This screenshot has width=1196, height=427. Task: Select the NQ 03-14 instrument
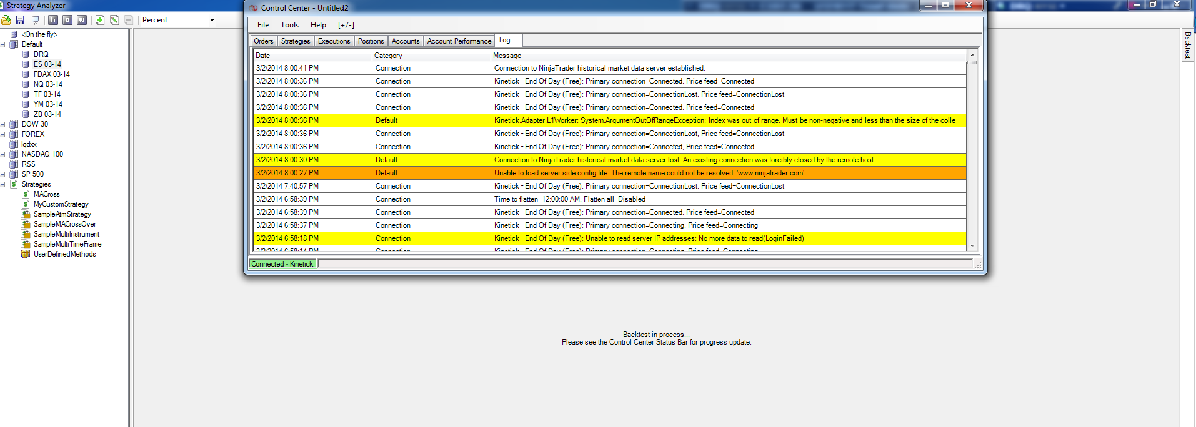click(x=48, y=84)
